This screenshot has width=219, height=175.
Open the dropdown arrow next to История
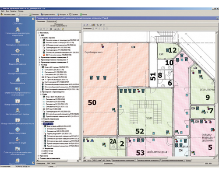click(x=67, y=14)
